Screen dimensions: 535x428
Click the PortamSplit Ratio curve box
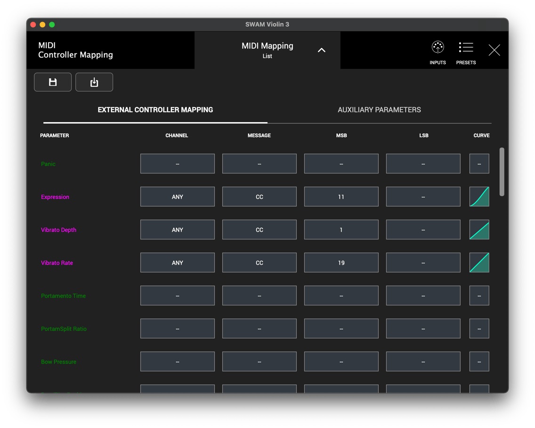479,328
